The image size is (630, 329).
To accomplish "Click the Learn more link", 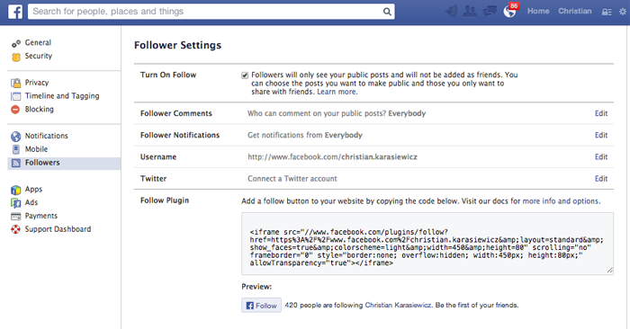I will [337, 92].
